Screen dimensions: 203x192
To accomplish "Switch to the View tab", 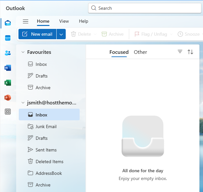I will coord(64,21).
